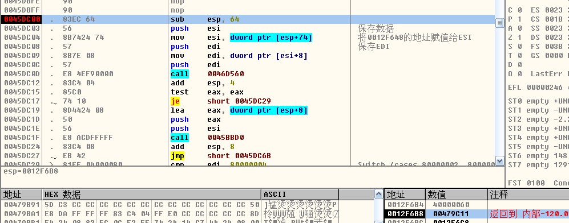Click the P flag value 1
This screenshot has width=569, height=223.
[520, 19]
